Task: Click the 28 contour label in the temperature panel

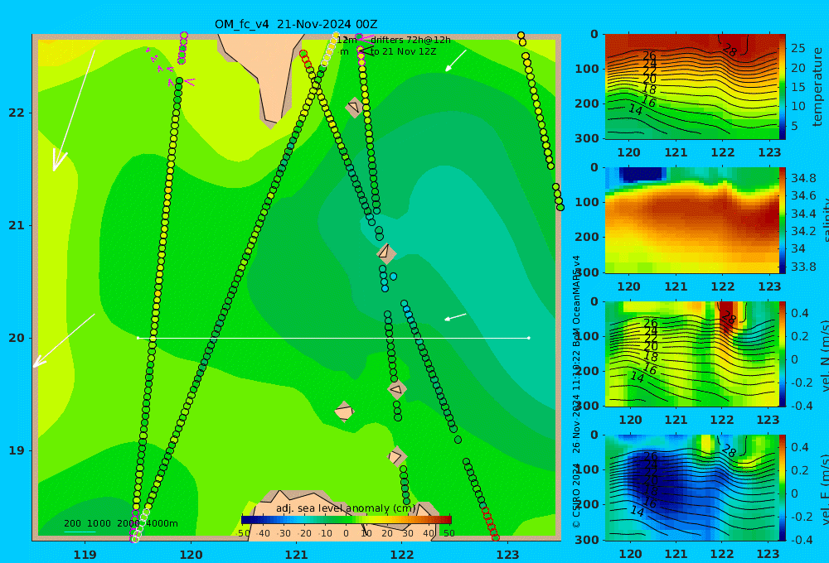Action: [x=730, y=51]
